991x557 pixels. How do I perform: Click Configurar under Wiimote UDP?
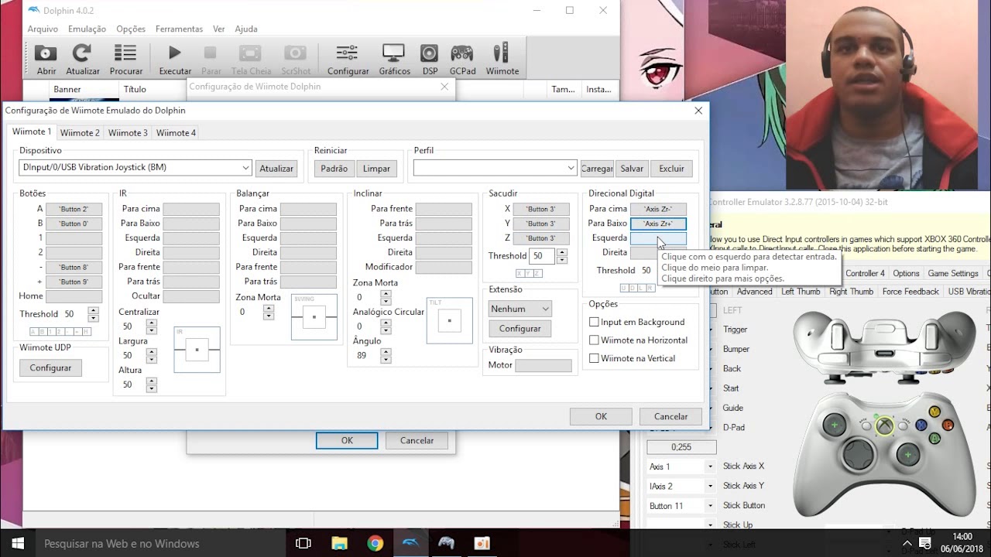(x=50, y=368)
